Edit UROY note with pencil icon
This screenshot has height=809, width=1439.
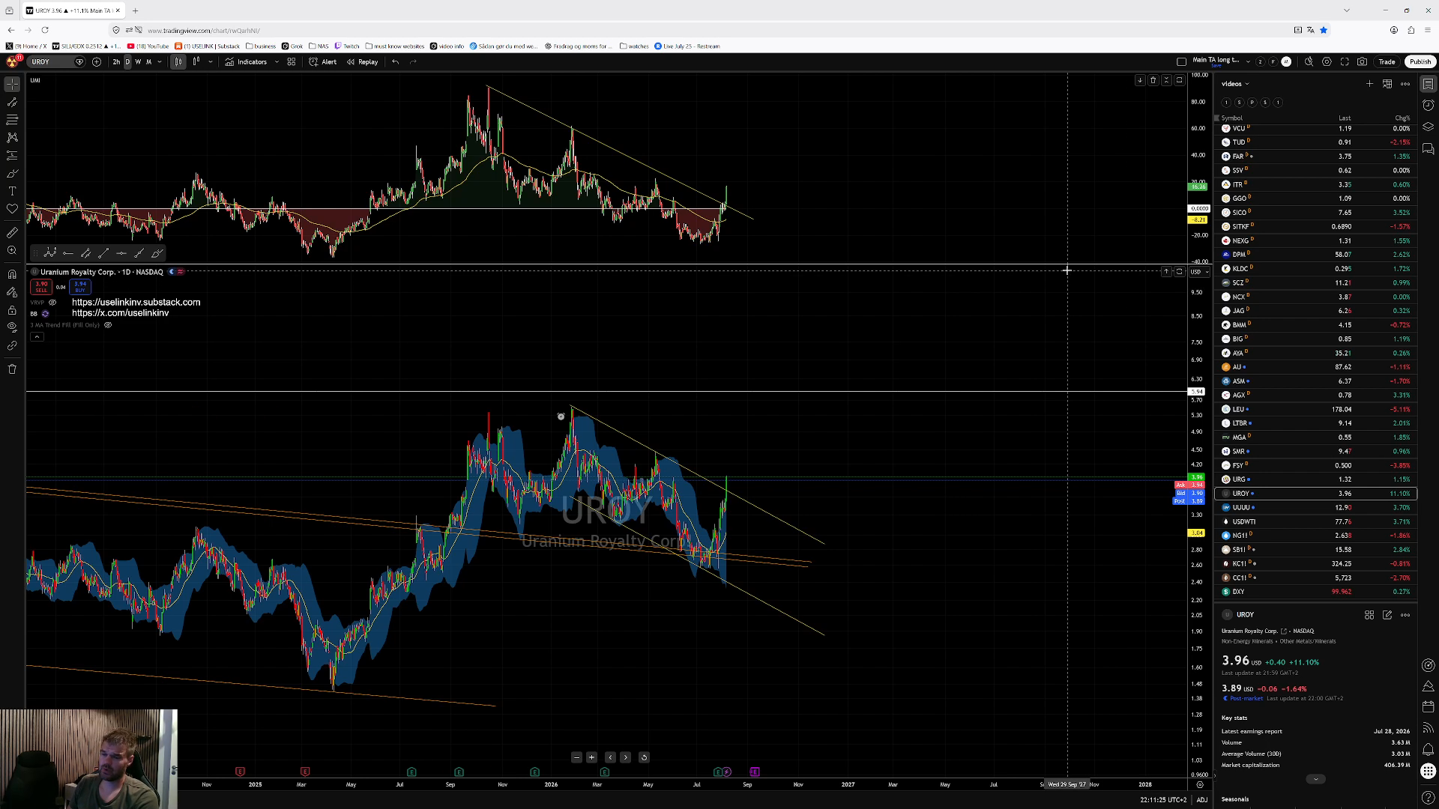point(1387,615)
